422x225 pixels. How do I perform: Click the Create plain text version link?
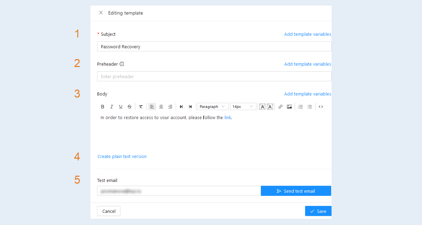click(x=122, y=157)
